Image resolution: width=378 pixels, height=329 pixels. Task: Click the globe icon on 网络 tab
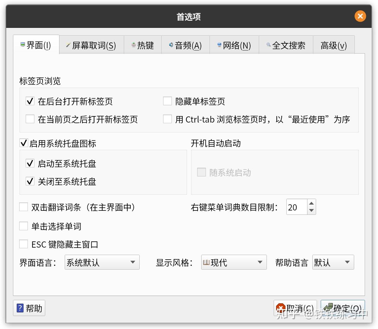(219, 45)
